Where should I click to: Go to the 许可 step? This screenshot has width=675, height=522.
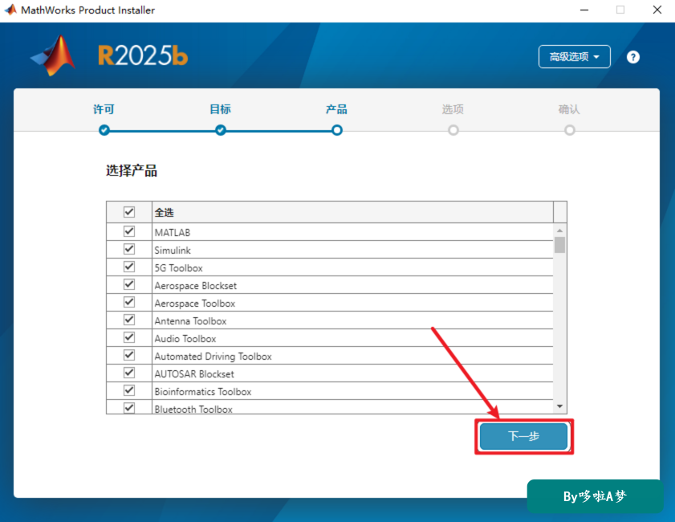point(104,109)
